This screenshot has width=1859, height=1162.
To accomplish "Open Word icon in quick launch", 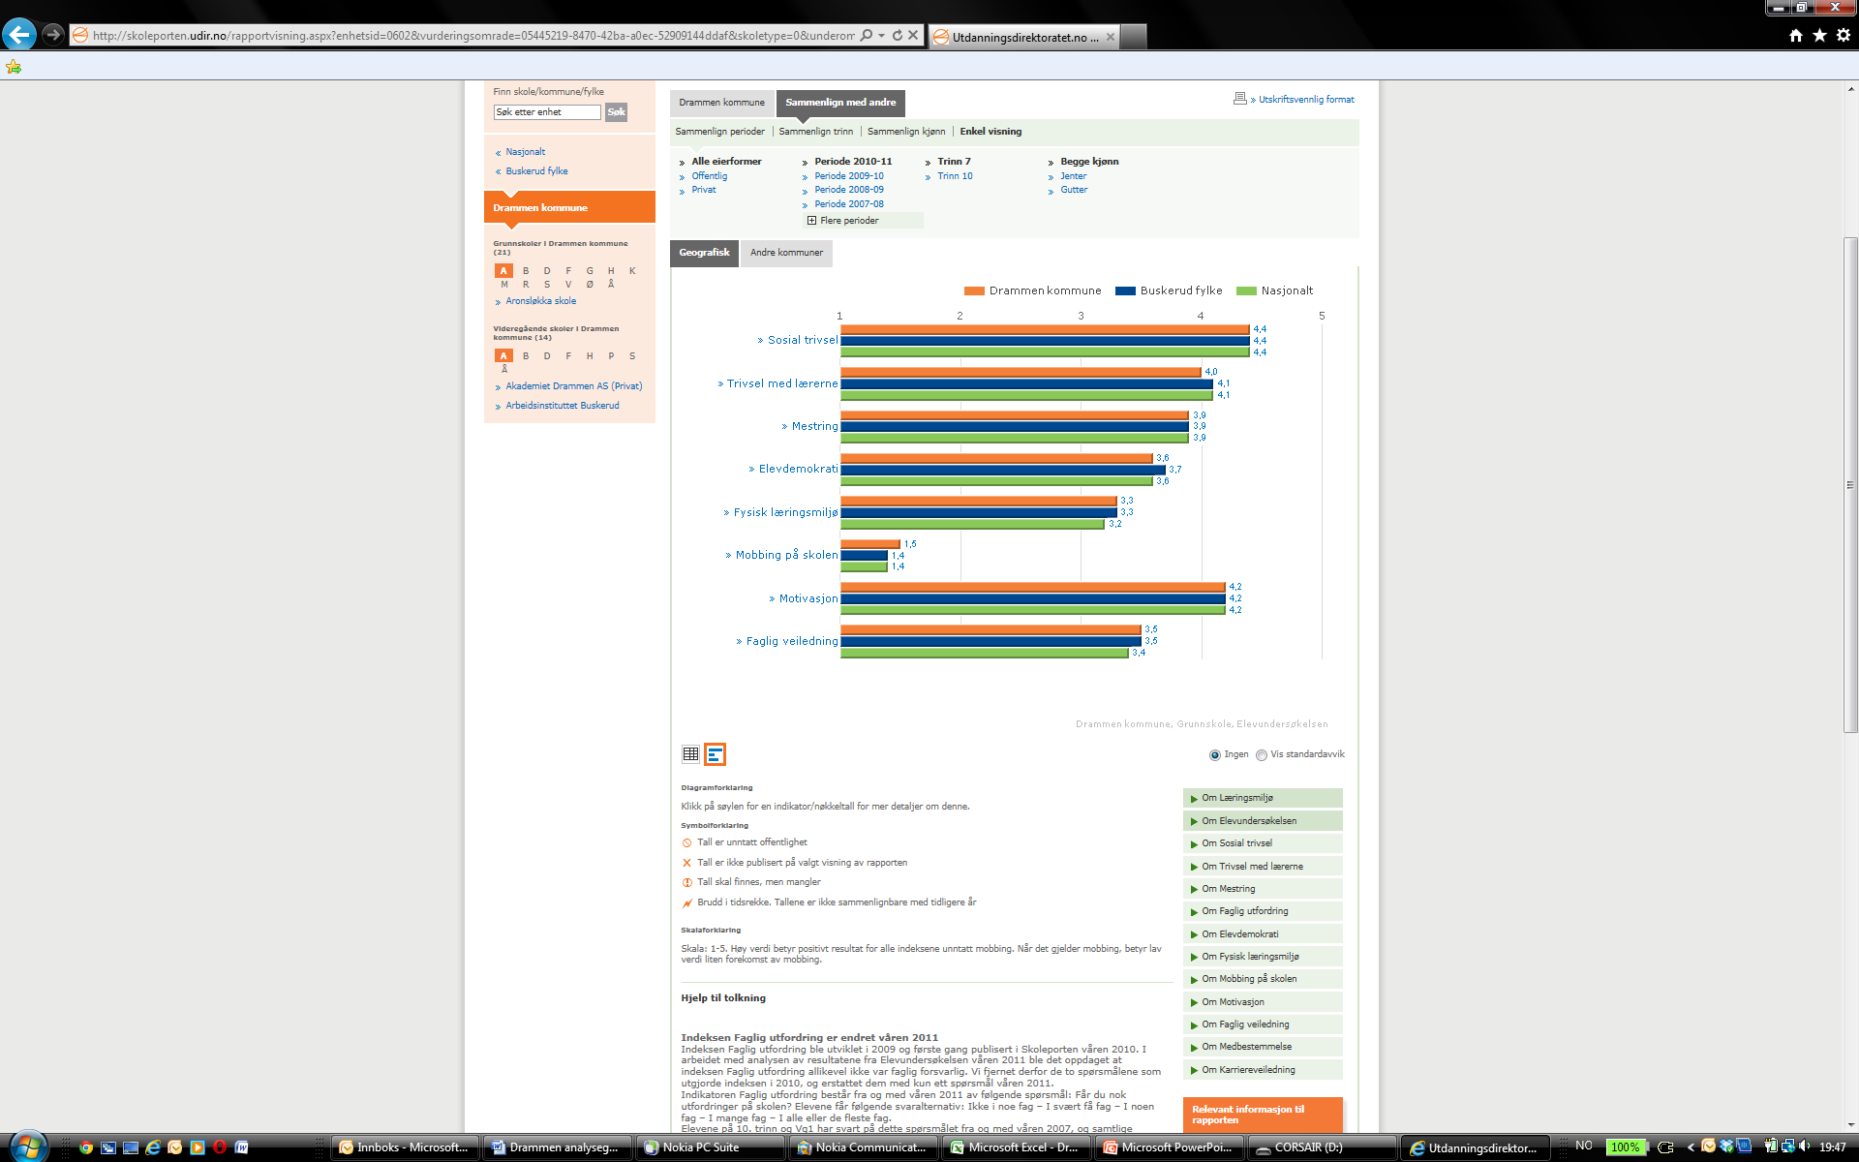I will pyautogui.click(x=242, y=1147).
